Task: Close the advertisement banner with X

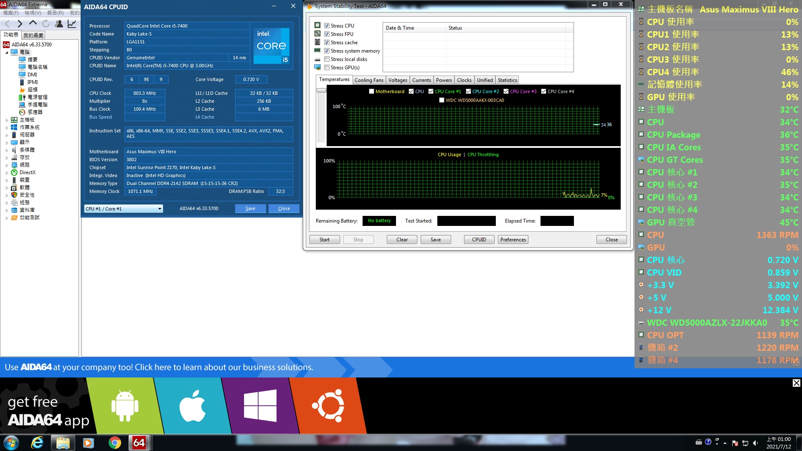Action: pos(797,383)
